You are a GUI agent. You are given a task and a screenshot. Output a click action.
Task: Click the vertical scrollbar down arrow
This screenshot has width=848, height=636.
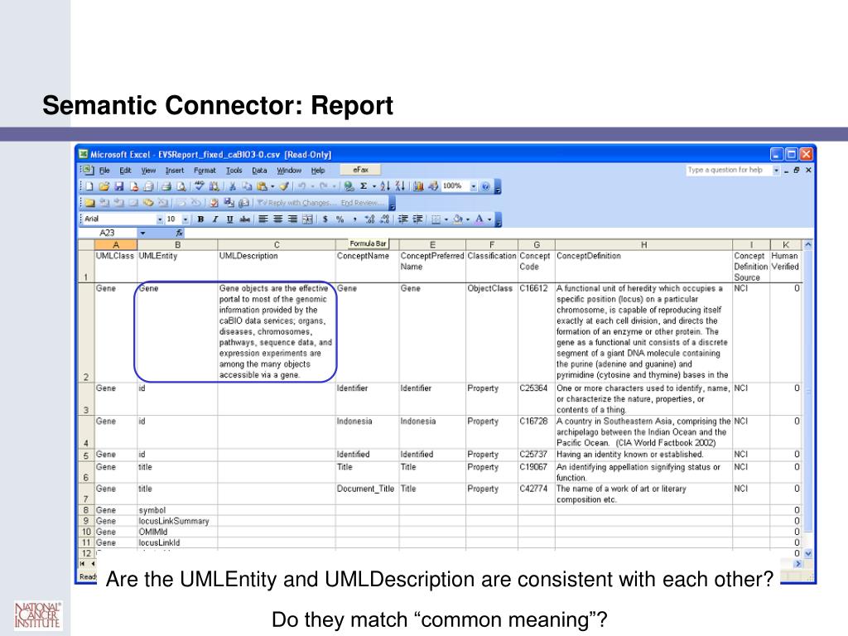808,553
